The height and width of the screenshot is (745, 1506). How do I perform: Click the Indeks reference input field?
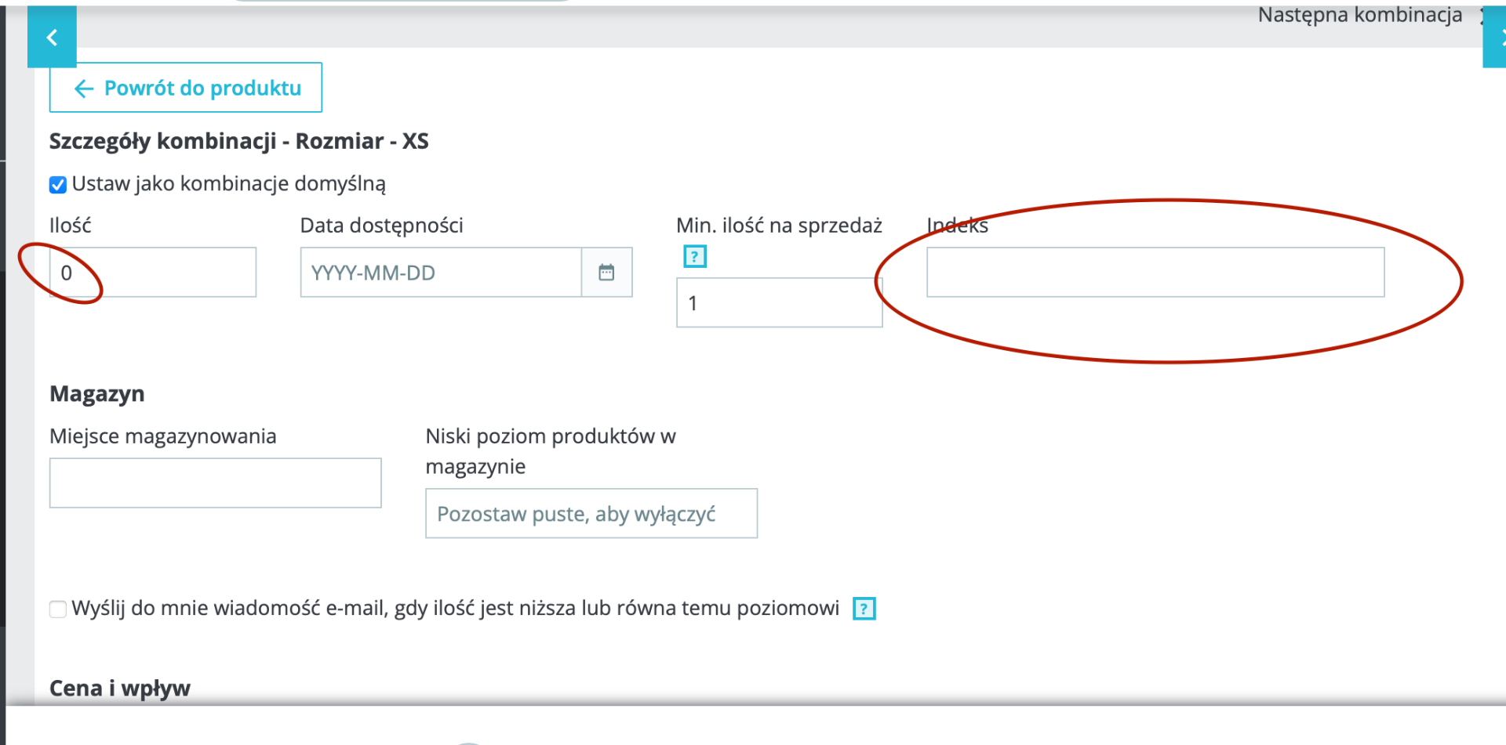click(x=1155, y=273)
